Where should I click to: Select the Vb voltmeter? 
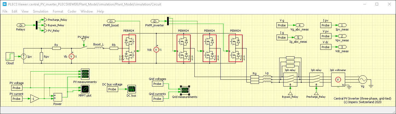tap(71, 57)
